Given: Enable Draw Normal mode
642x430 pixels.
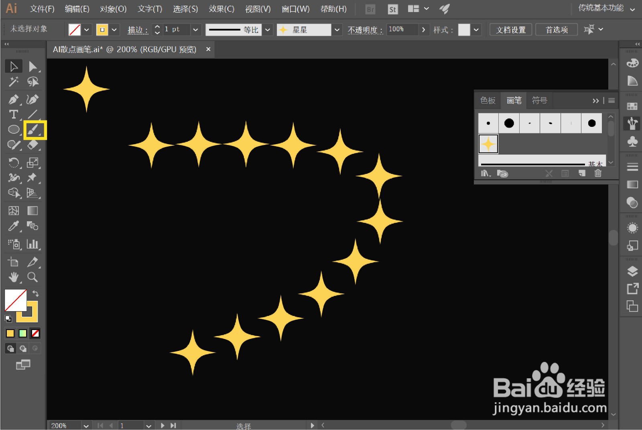Looking at the screenshot, I should click(x=10, y=348).
